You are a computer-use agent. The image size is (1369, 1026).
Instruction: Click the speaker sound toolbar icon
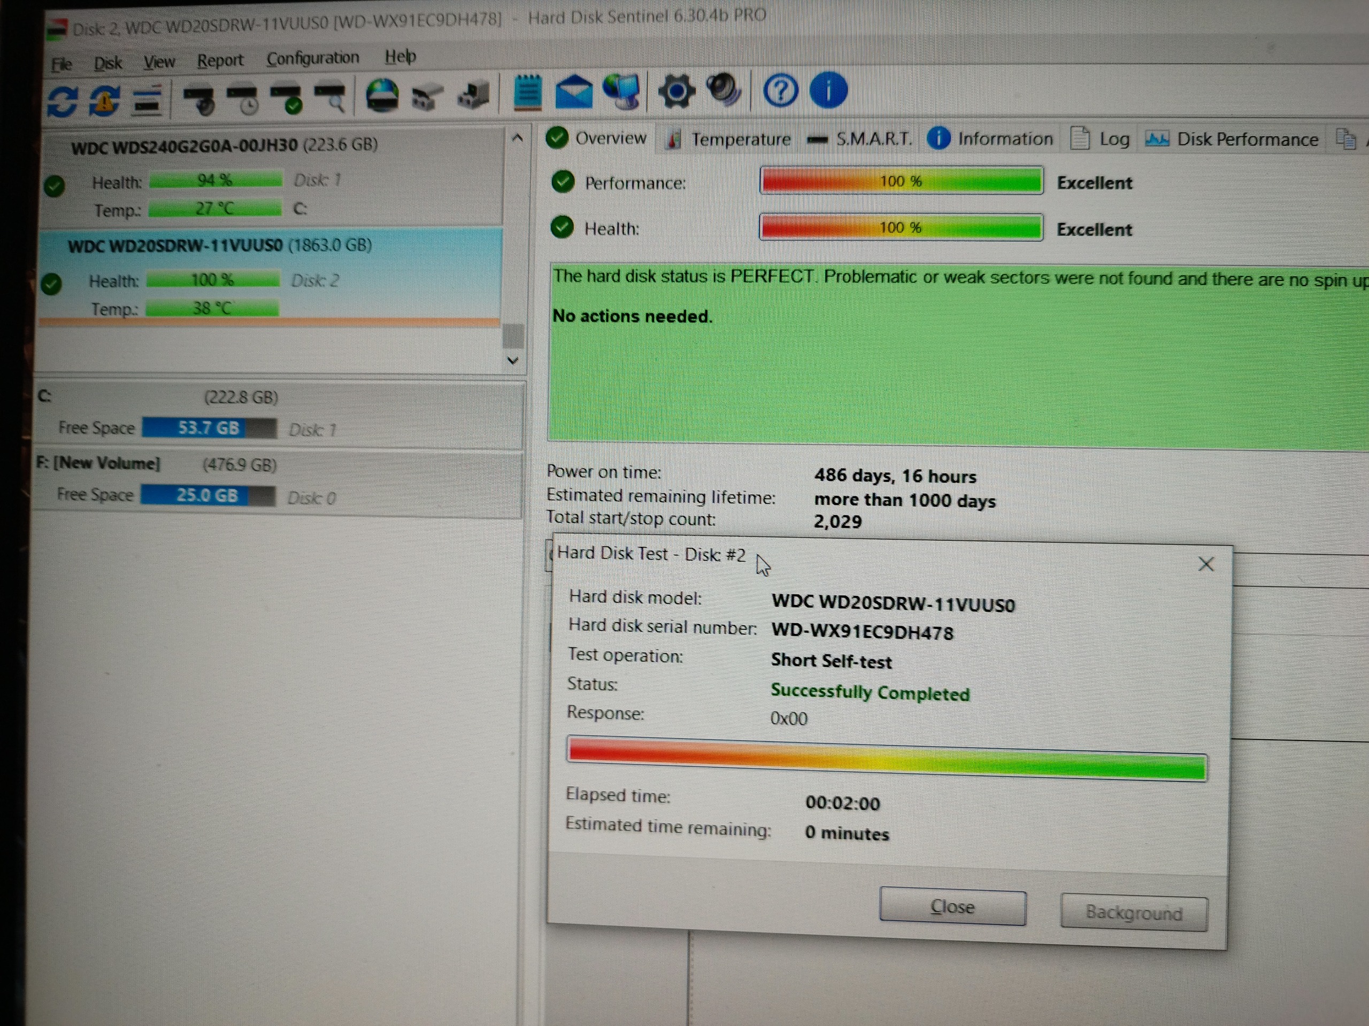(724, 90)
